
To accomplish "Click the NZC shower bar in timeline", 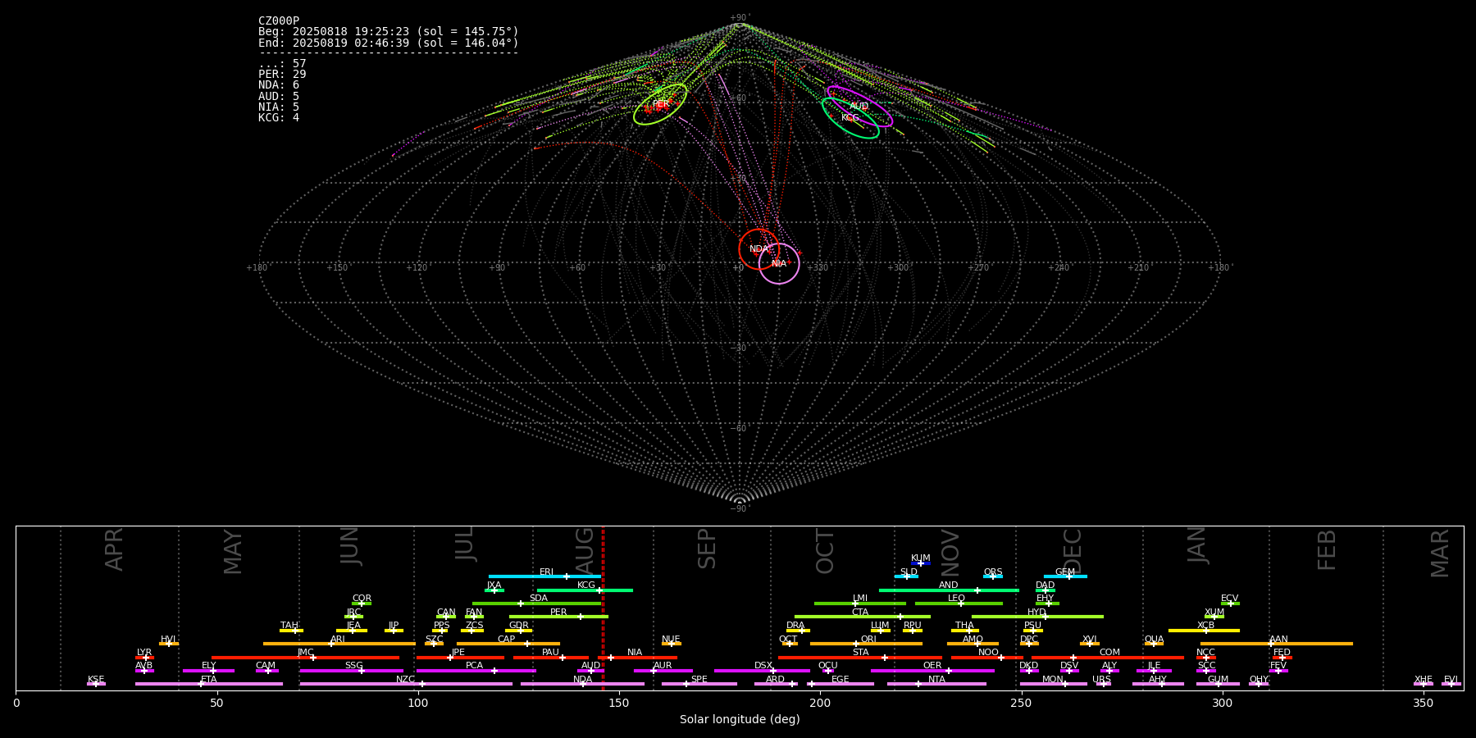I will click(406, 684).
